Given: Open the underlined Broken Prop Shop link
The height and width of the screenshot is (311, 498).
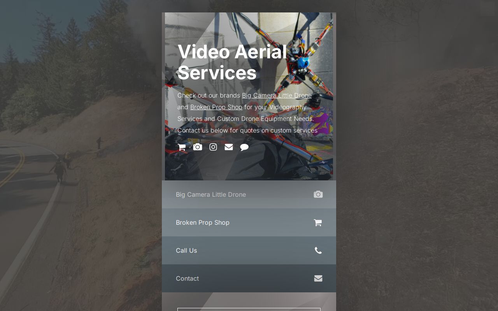Looking at the screenshot, I should click(216, 107).
